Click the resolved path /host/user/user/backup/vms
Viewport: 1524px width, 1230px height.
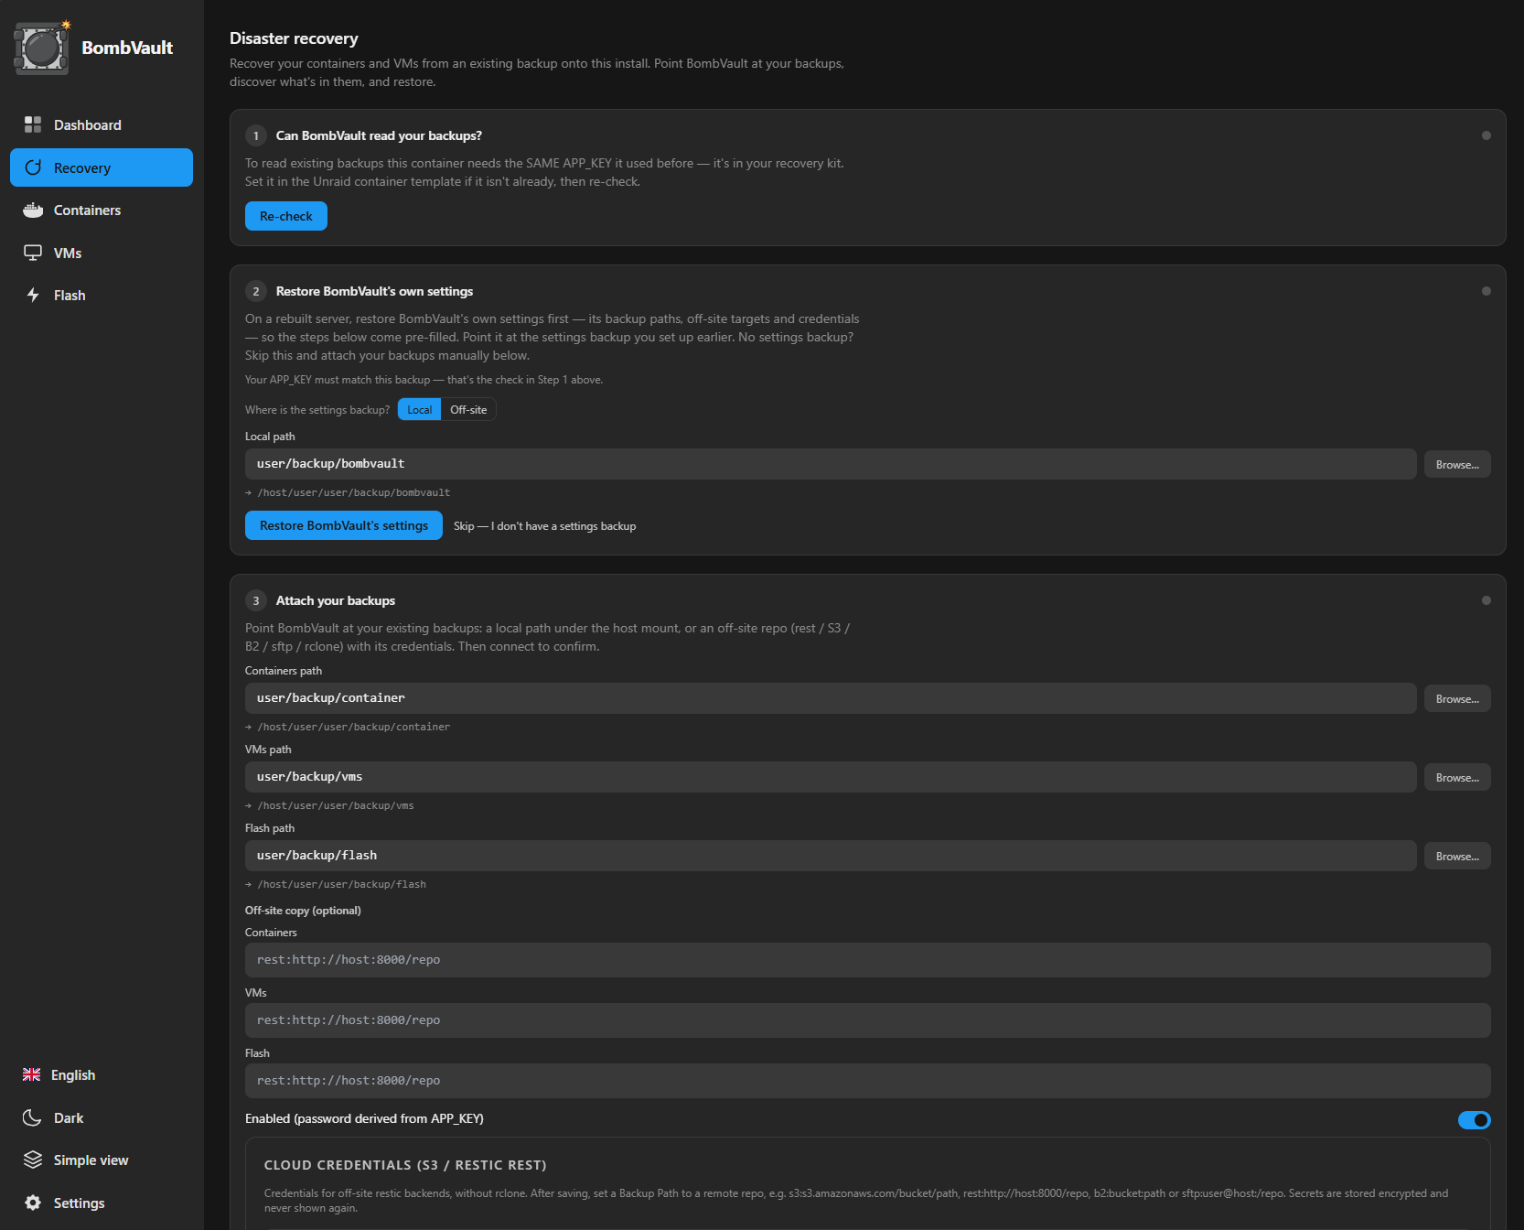(335, 805)
